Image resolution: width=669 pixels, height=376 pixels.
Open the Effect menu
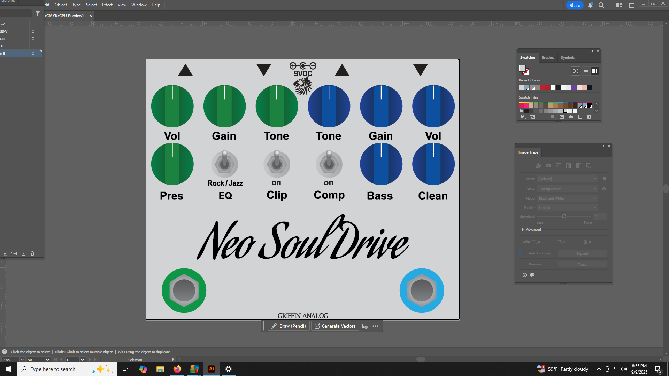[107, 5]
